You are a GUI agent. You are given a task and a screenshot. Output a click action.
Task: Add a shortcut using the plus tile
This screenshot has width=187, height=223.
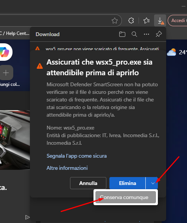click(6, 73)
